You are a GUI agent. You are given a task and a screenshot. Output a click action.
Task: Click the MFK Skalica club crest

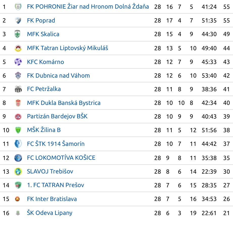tap(17, 34)
